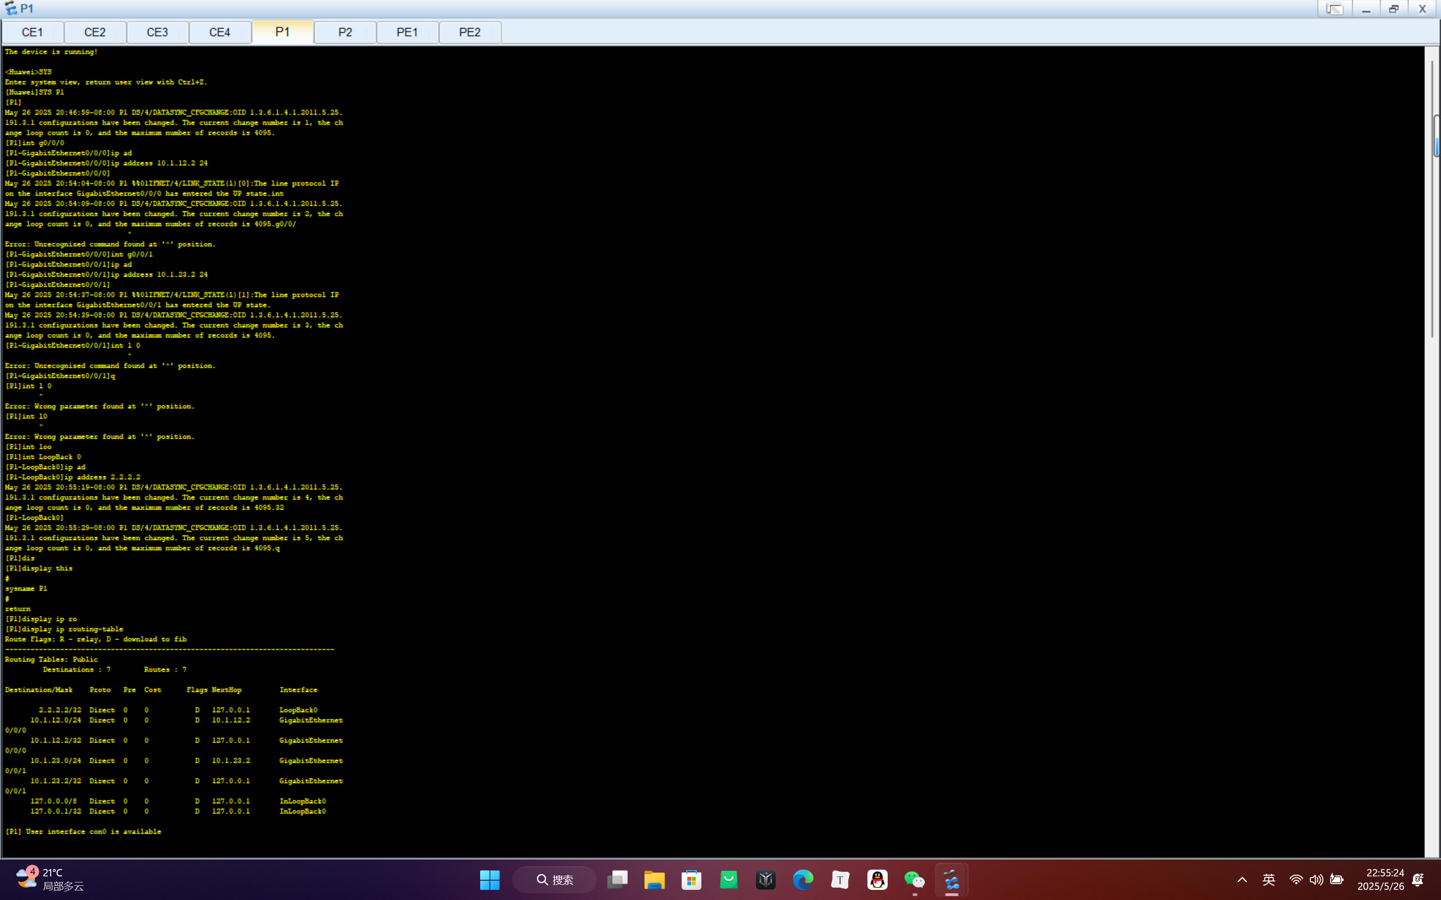Select the CE3 tab
Screen dimensions: 1441x900
coord(157,32)
